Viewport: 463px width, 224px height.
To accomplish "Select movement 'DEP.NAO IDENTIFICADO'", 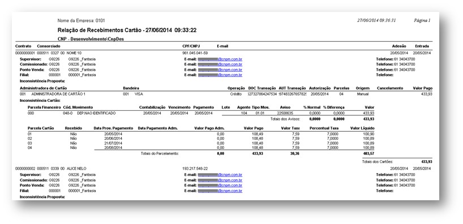I will tap(97, 113).
